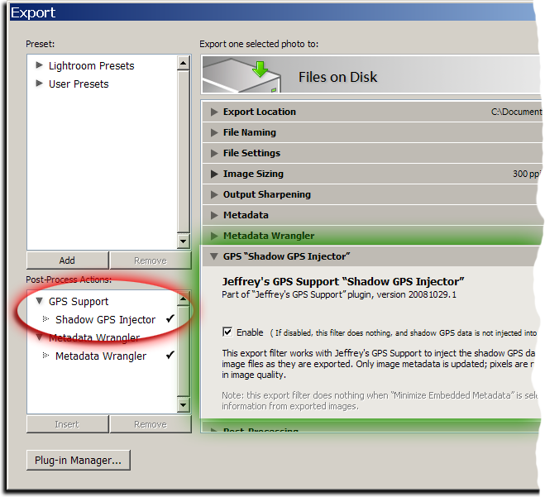
Task: Click Post-Process Actions scroll-down arrow
Action: tap(183, 404)
